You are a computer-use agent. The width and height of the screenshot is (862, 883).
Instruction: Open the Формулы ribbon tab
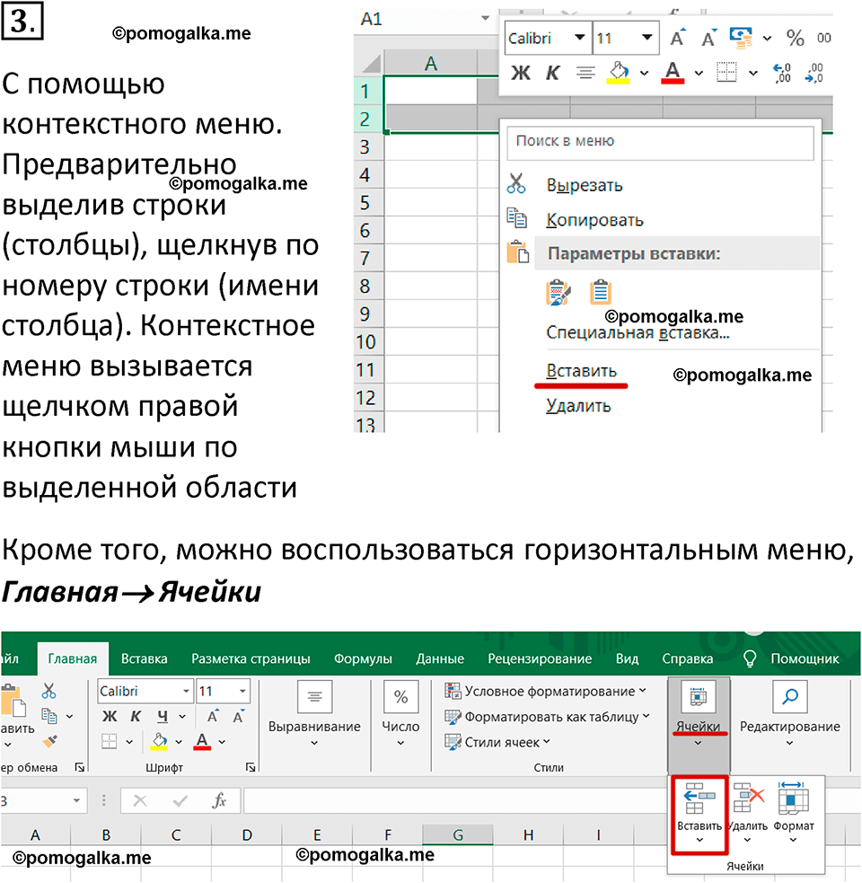pyautogui.click(x=363, y=658)
